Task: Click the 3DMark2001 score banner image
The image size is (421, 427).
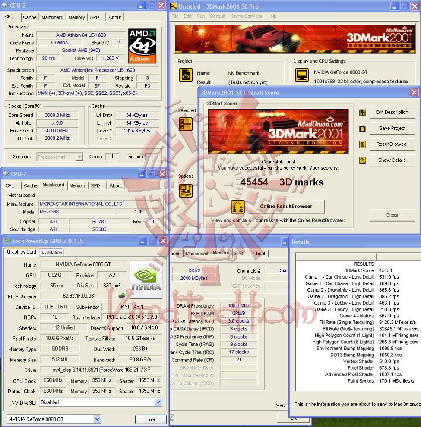Action: (278, 131)
